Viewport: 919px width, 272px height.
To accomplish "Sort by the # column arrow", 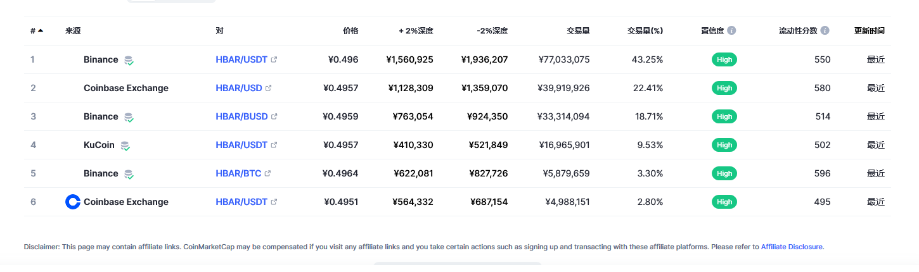I will click(41, 30).
